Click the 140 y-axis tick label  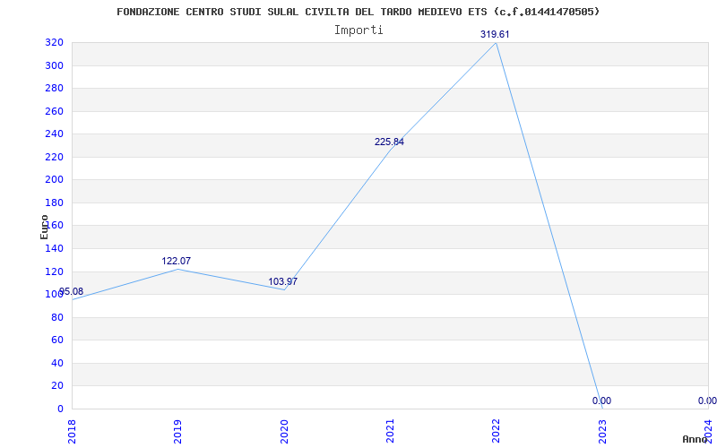pos(54,249)
